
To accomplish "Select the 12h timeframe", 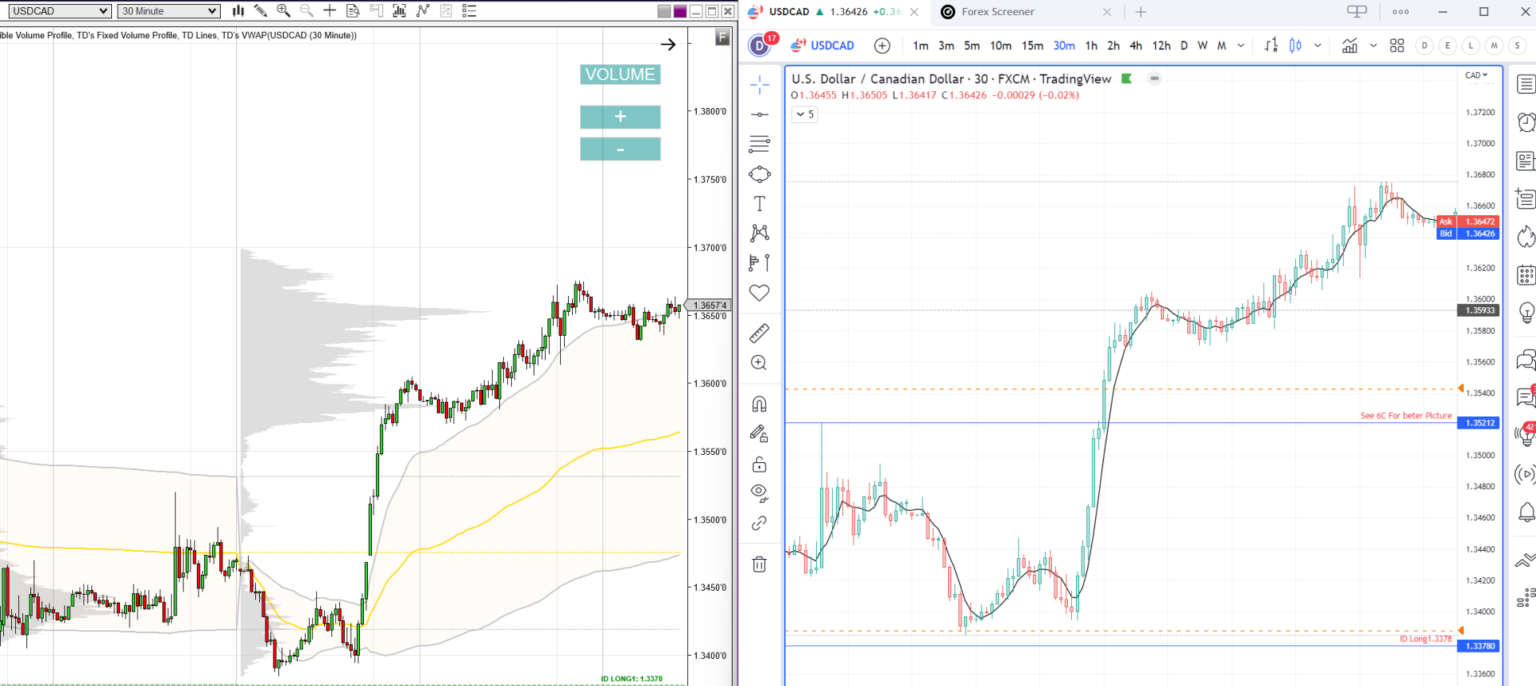I will pyautogui.click(x=1162, y=46).
